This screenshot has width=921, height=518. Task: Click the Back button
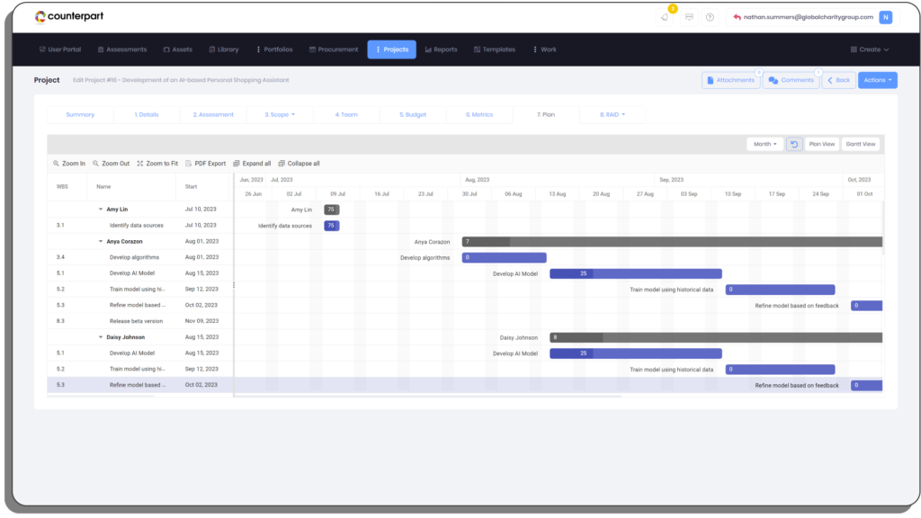(x=838, y=80)
